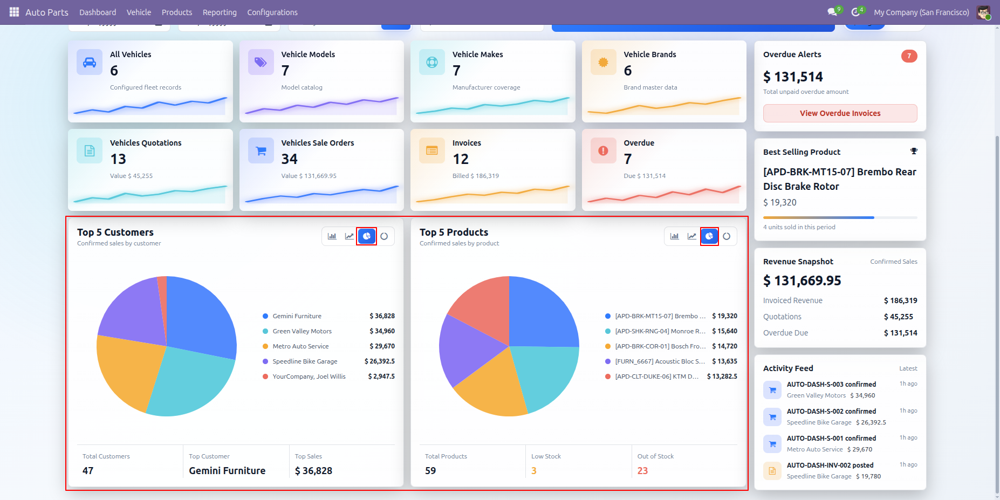The image size is (1000, 500).
Task: Switch Top 5 Products to line chart
Action: (692, 236)
